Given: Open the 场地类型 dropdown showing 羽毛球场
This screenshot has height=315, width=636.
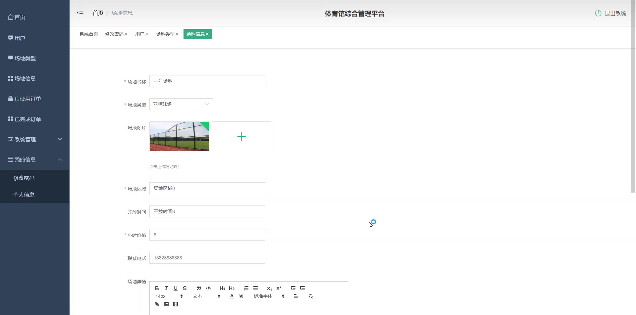Looking at the screenshot, I should (181, 104).
